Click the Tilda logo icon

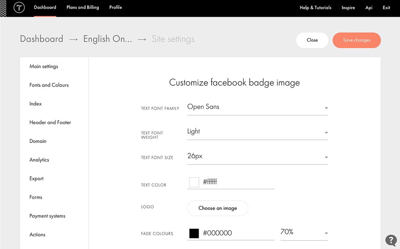tap(19, 8)
